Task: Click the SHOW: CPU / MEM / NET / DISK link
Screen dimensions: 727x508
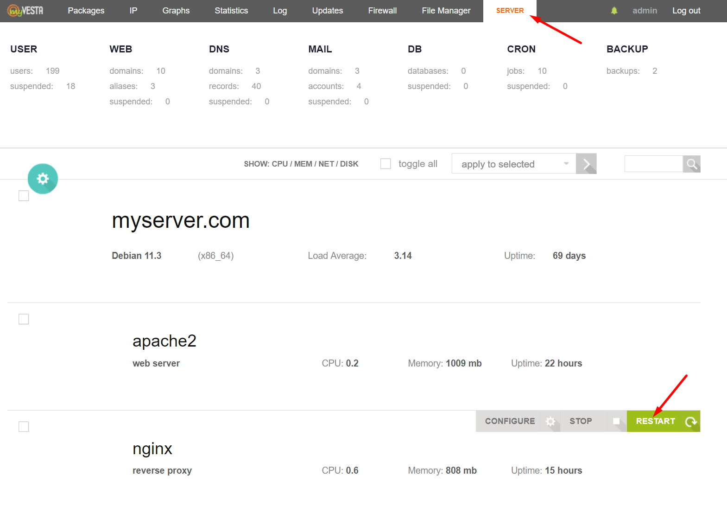Action: click(x=301, y=164)
